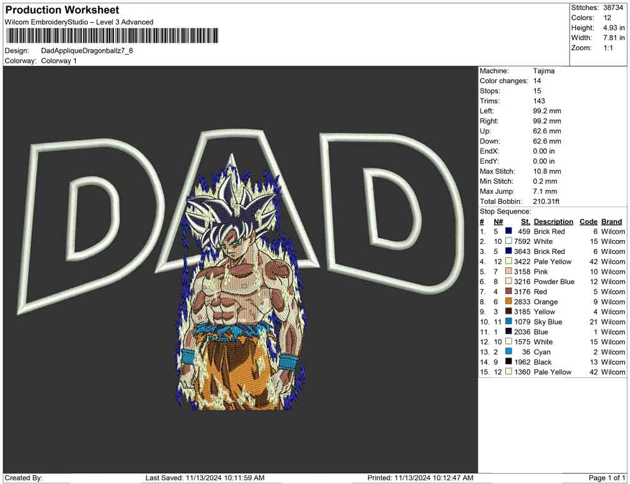Click the 'N#' column header
The width and height of the screenshot is (630, 484).
[x=498, y=221]
